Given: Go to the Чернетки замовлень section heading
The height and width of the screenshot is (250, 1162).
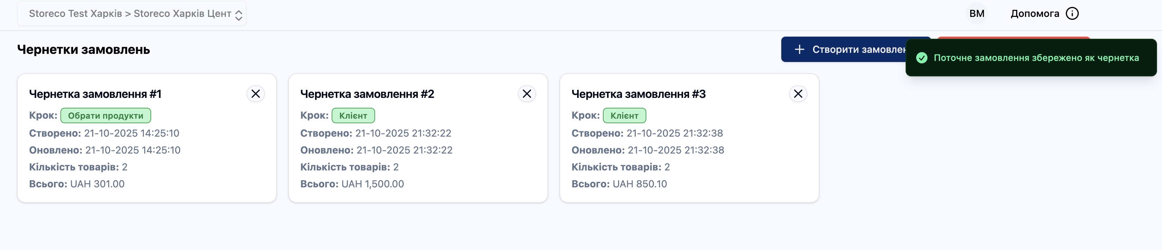Looking at the screenshot, I should click(83, 49).
